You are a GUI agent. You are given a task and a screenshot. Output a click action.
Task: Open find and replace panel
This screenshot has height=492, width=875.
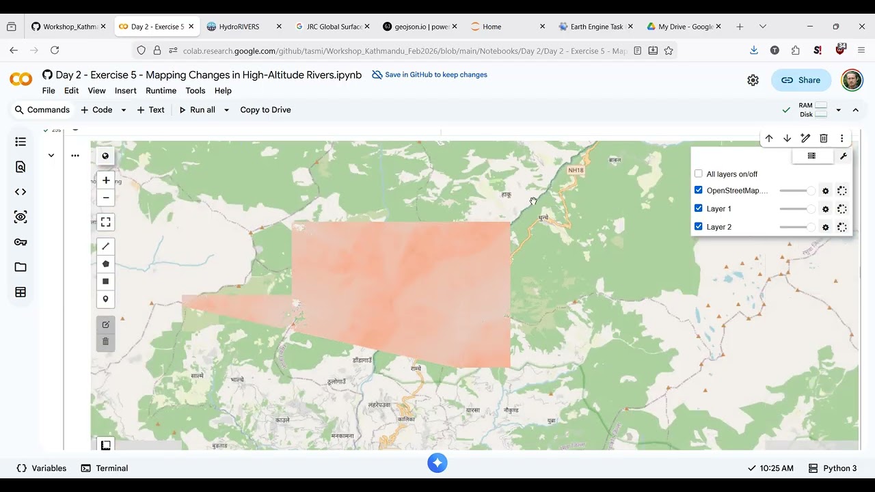21,167
